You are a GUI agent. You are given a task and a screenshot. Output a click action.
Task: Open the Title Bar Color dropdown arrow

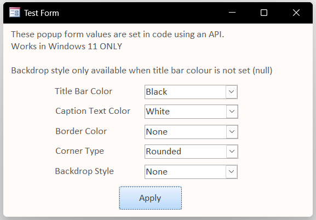(x=231, y=92)
